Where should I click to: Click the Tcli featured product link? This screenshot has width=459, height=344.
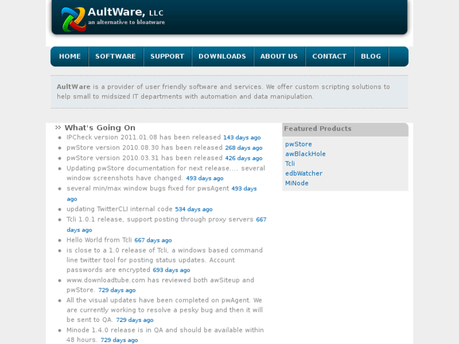(x=290, y=163)
